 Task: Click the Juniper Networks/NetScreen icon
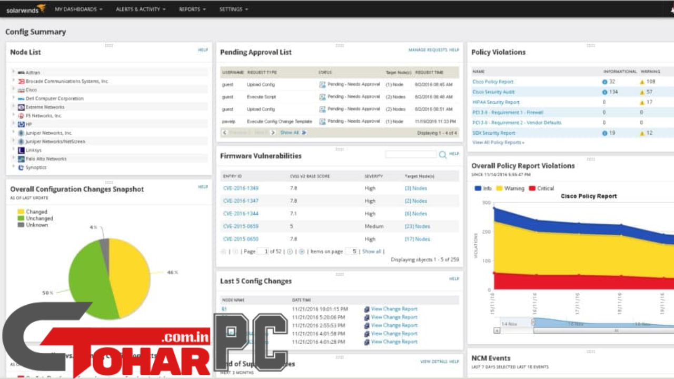coord(21,142)
